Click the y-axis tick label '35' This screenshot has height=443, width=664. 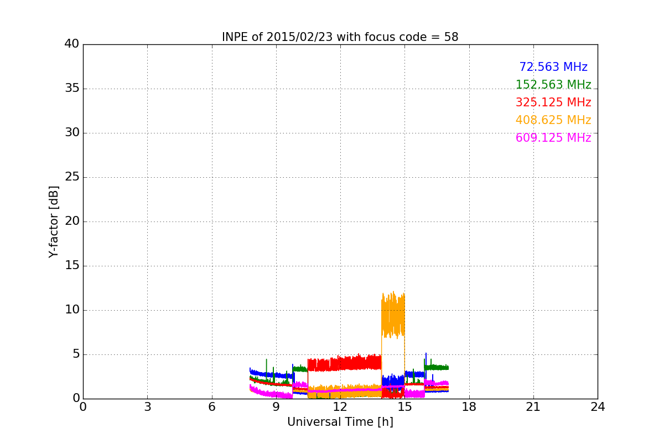71,89
